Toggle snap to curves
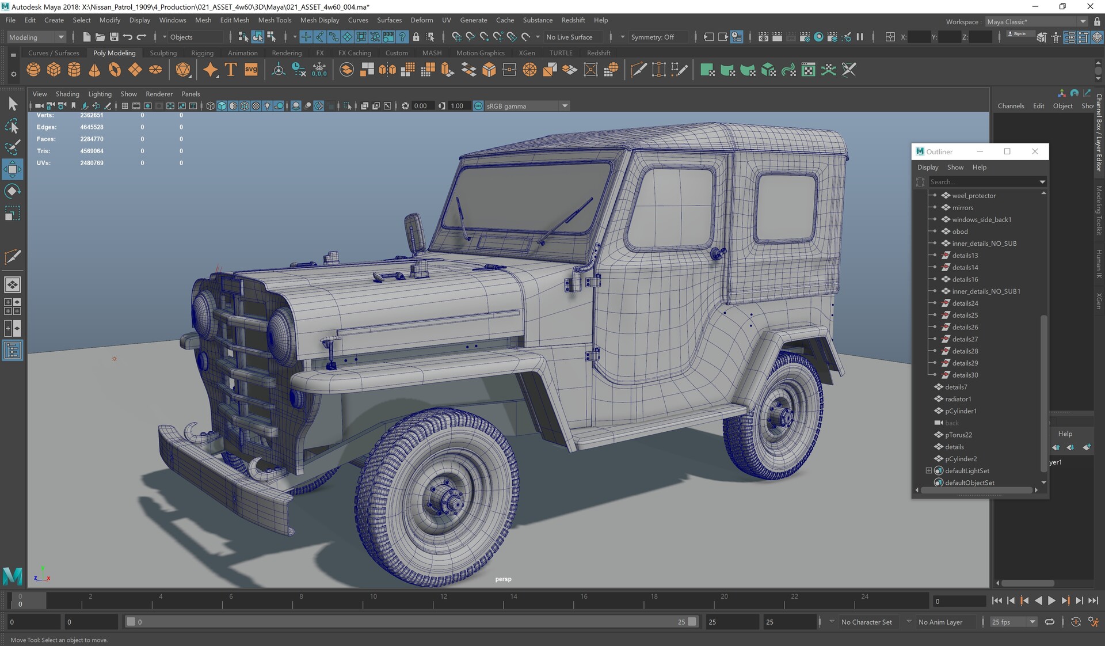 pos(470,37)
